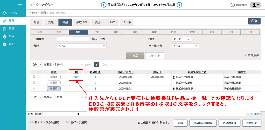Switch to the 検収 EDI tab

(81, 23)
